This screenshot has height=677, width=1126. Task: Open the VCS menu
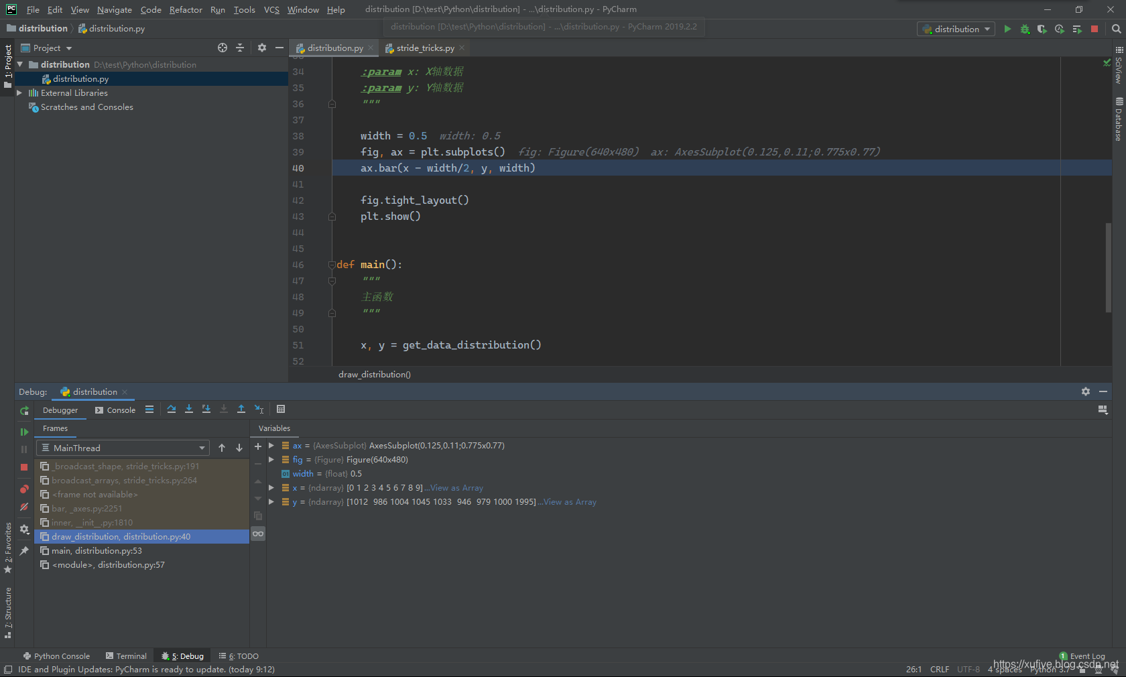pyautogui.click(x=271, y=9)
